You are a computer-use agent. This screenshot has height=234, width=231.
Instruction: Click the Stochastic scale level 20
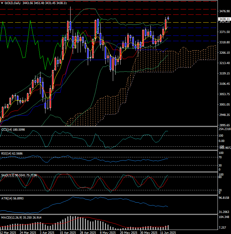coord(220,190)
